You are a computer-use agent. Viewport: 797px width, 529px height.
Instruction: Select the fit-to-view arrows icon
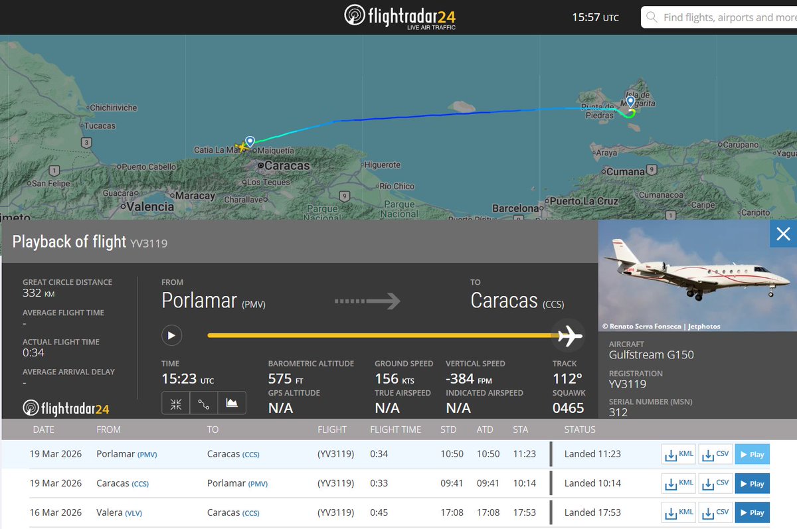tap(175, 403)
